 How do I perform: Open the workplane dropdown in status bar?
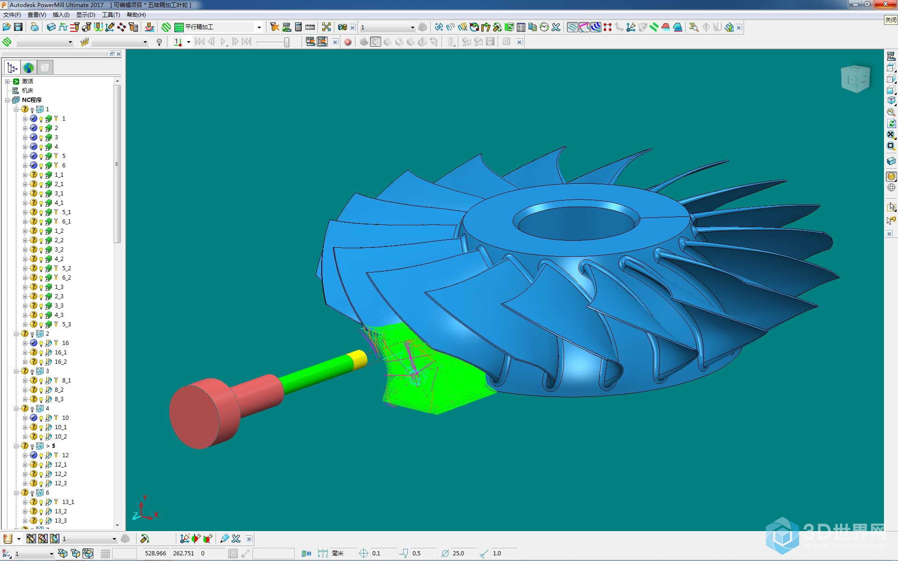pos(51,554)
